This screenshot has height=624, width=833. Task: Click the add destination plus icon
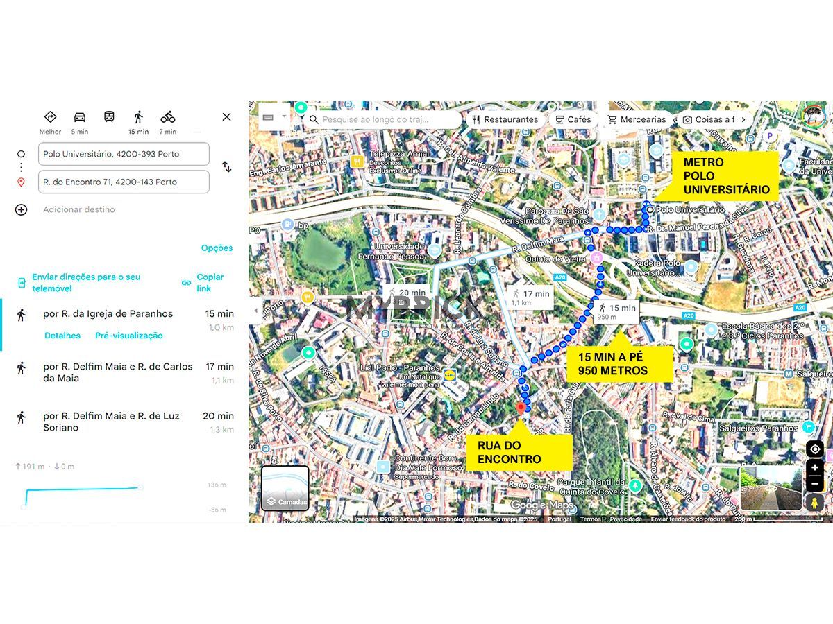pyautogui.click(x=21, y=209)
